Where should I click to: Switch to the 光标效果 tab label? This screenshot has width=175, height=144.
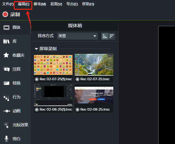pos(20,125)
